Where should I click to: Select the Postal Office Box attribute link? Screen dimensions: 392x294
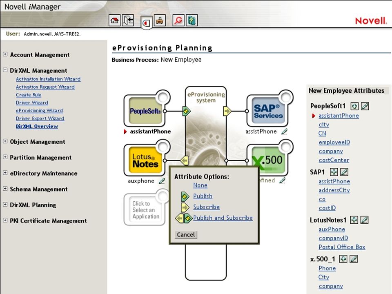coord(342,247)
